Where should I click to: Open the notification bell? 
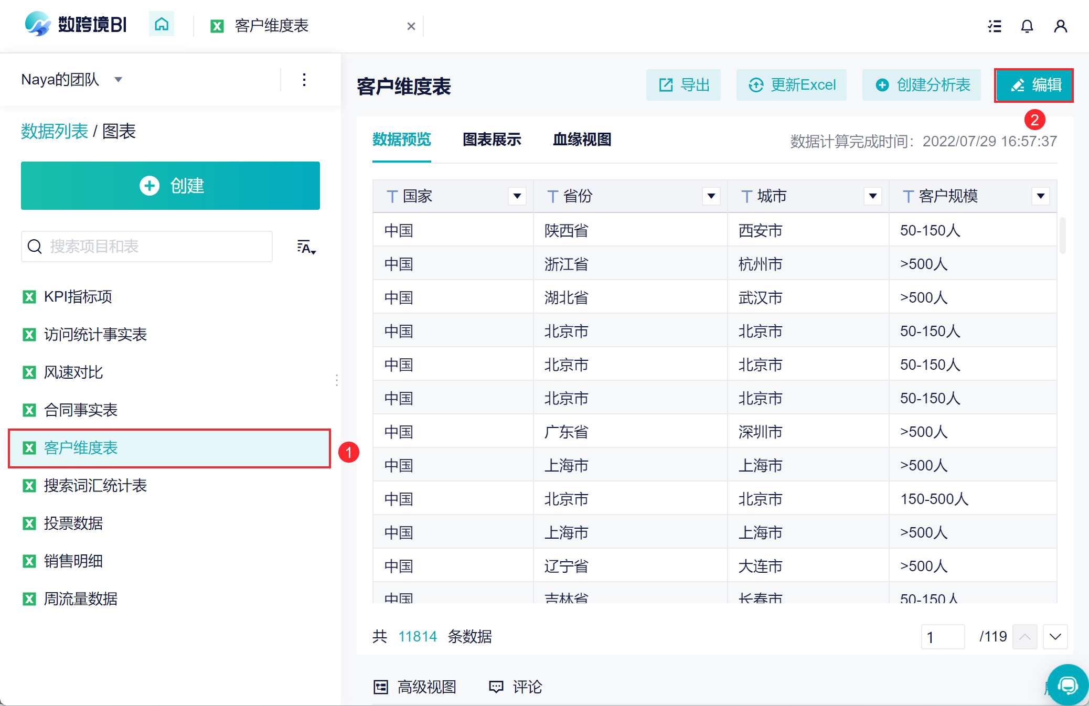pos(1027,26)
